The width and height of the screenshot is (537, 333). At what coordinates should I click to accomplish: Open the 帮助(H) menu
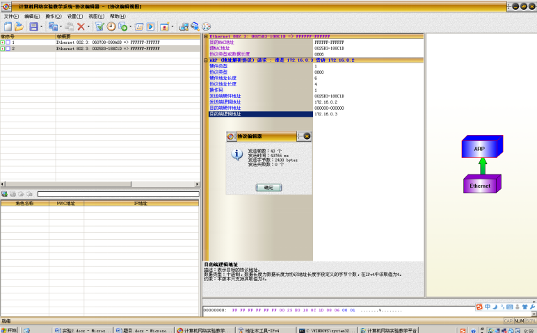118,16
